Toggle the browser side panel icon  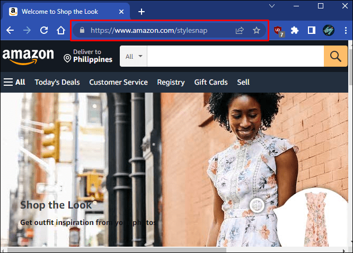pos(312,30)
